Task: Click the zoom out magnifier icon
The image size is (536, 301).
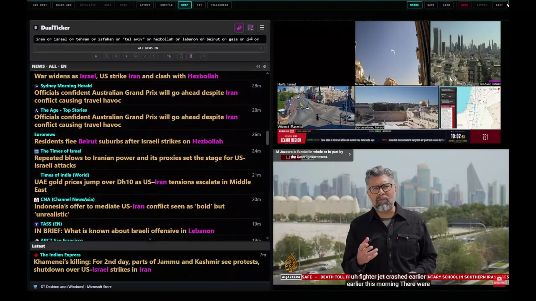Action: tap(107, 56)
